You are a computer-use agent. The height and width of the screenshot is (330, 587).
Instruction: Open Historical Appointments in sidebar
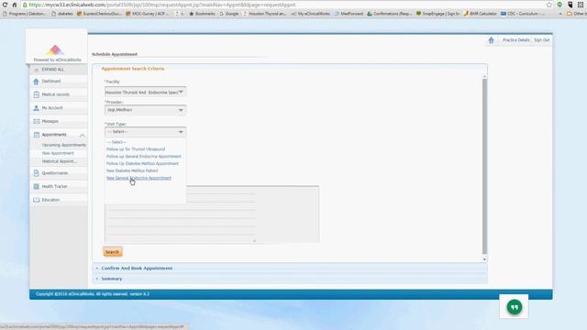59,161
